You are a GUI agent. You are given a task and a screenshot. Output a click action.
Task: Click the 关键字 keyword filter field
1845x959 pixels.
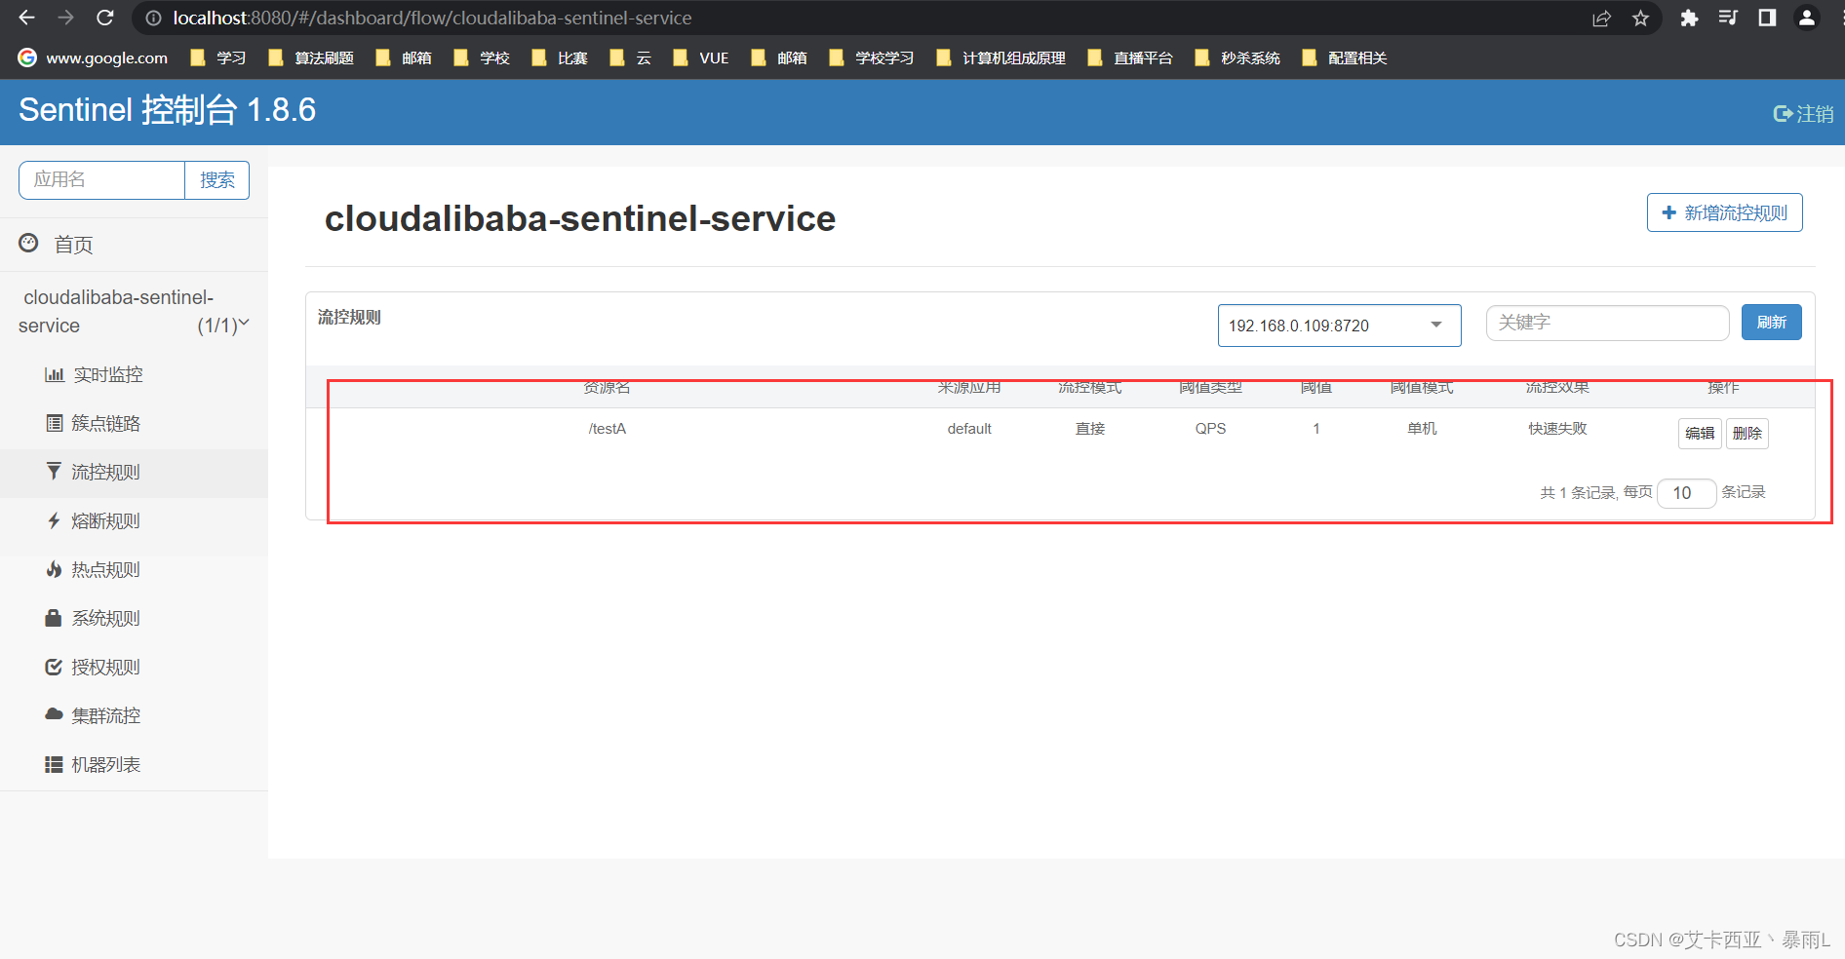coord(1607,323)
